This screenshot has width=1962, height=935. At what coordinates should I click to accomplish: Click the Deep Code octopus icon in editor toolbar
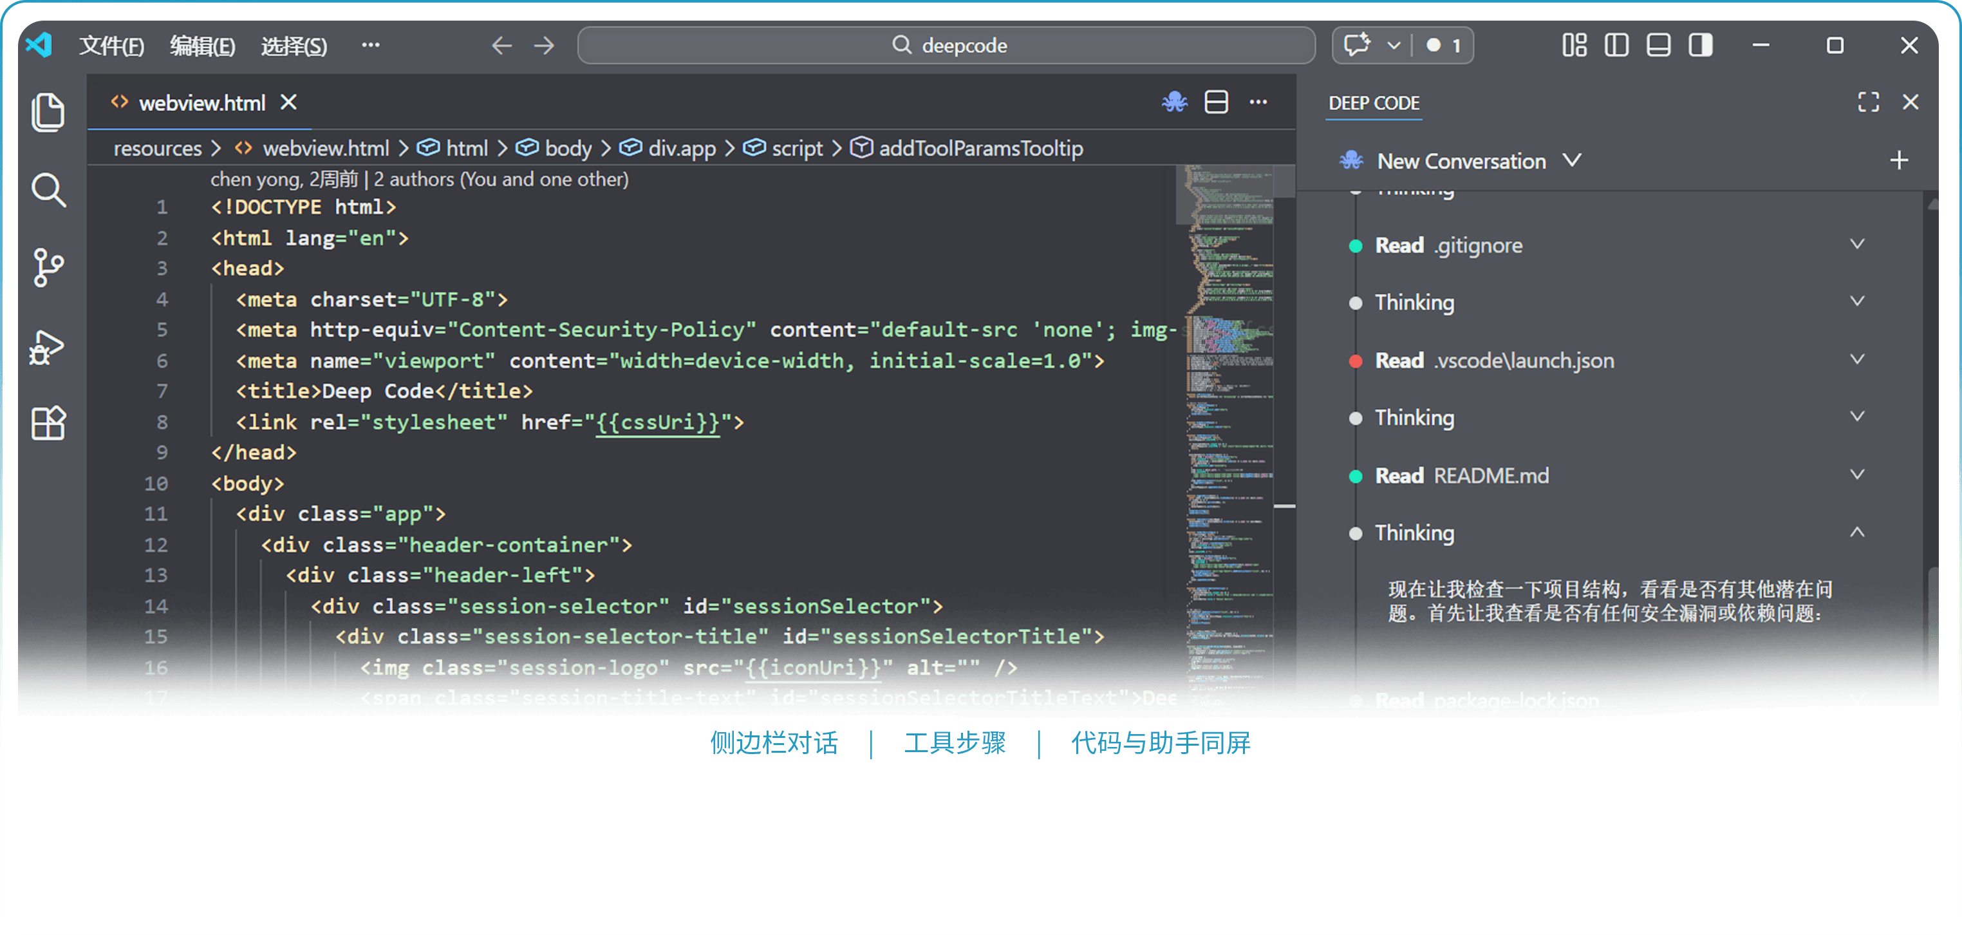[1175, 102]
